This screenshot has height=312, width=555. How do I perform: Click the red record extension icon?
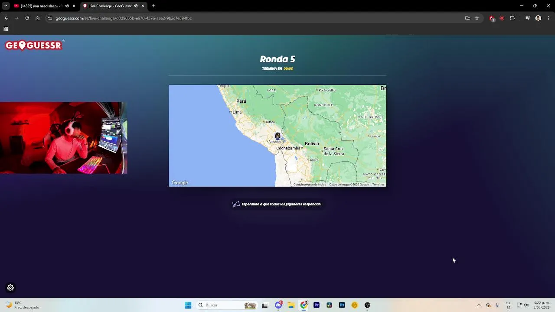click(x=502, y=18)
